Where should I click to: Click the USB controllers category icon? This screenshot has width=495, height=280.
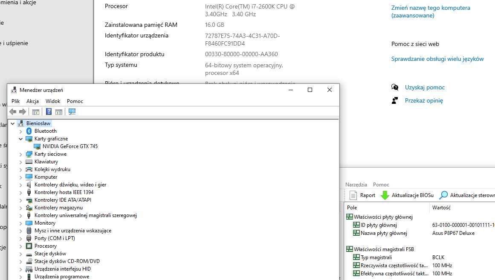[x=29, y=215]
